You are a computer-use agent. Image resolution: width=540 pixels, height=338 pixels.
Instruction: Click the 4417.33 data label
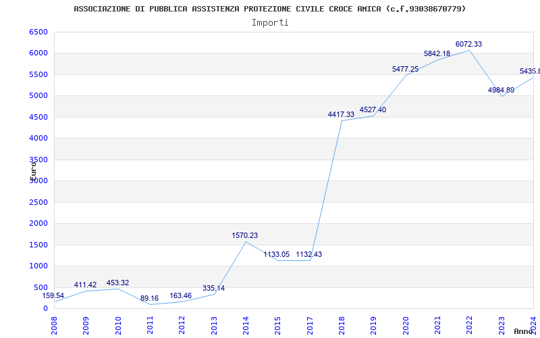point(341,114)
